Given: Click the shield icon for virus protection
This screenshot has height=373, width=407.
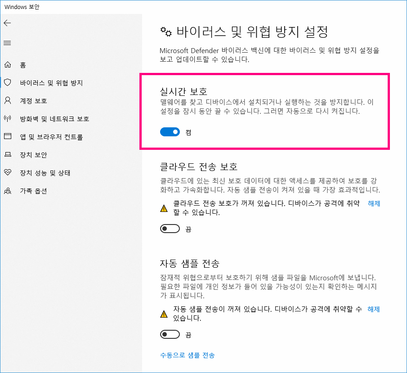Looking at the screenshot, I should pos(8,83).
